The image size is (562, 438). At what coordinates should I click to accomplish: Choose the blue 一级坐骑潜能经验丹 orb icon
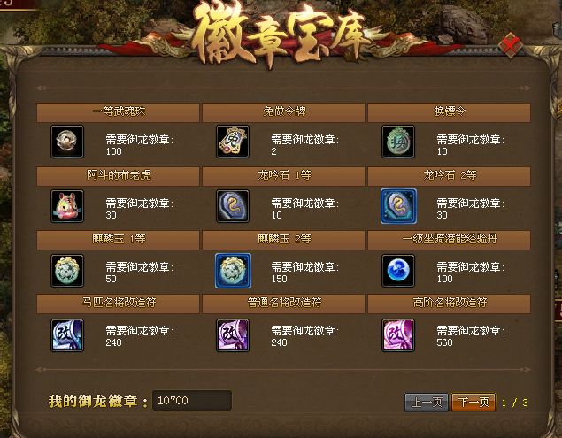[398, 271]
